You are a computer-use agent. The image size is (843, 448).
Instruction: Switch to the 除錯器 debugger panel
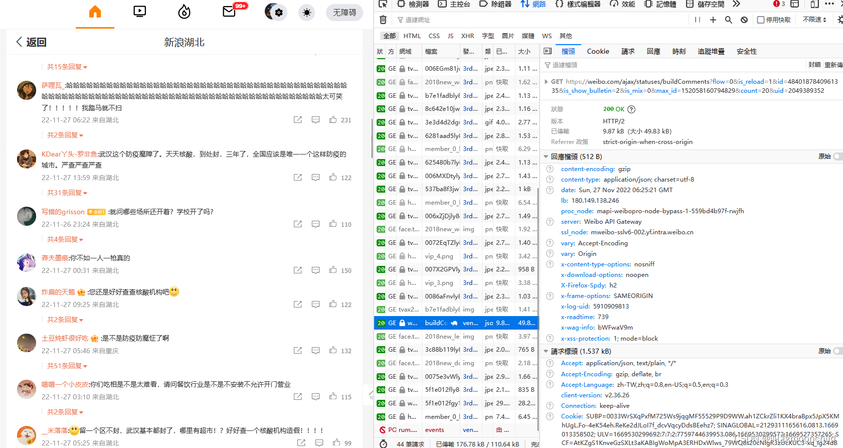click(495, 4)
